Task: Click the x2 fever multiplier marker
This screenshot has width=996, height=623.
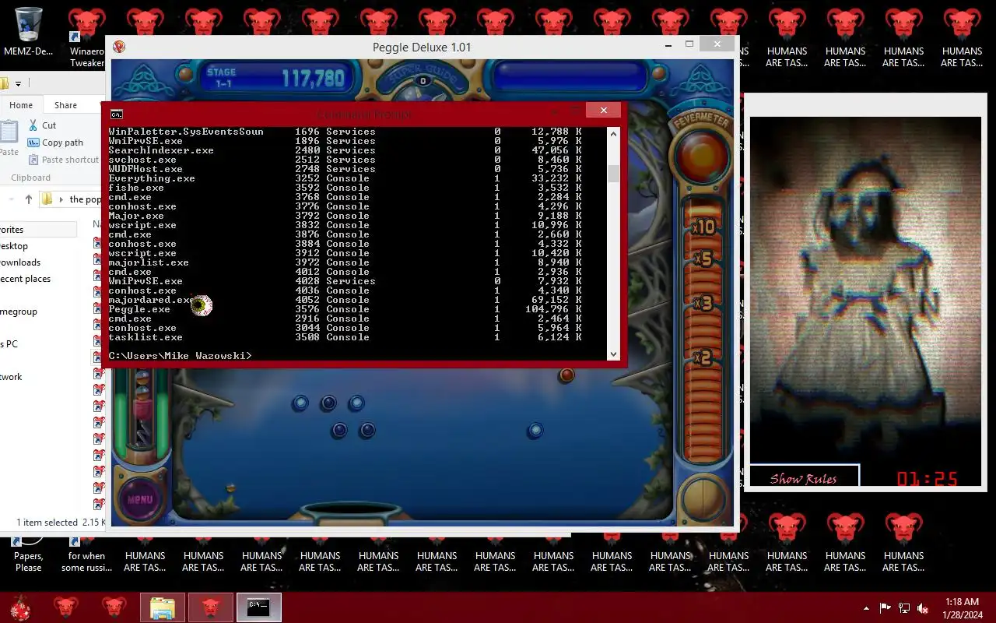Action: (703, 357)
